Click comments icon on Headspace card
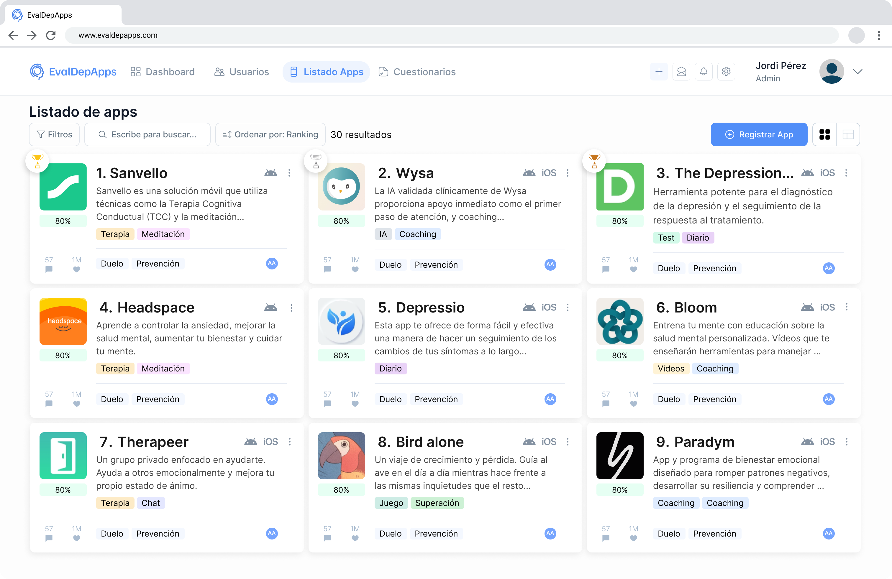This screenshot has height=579, width=892. tap(49, 404)
